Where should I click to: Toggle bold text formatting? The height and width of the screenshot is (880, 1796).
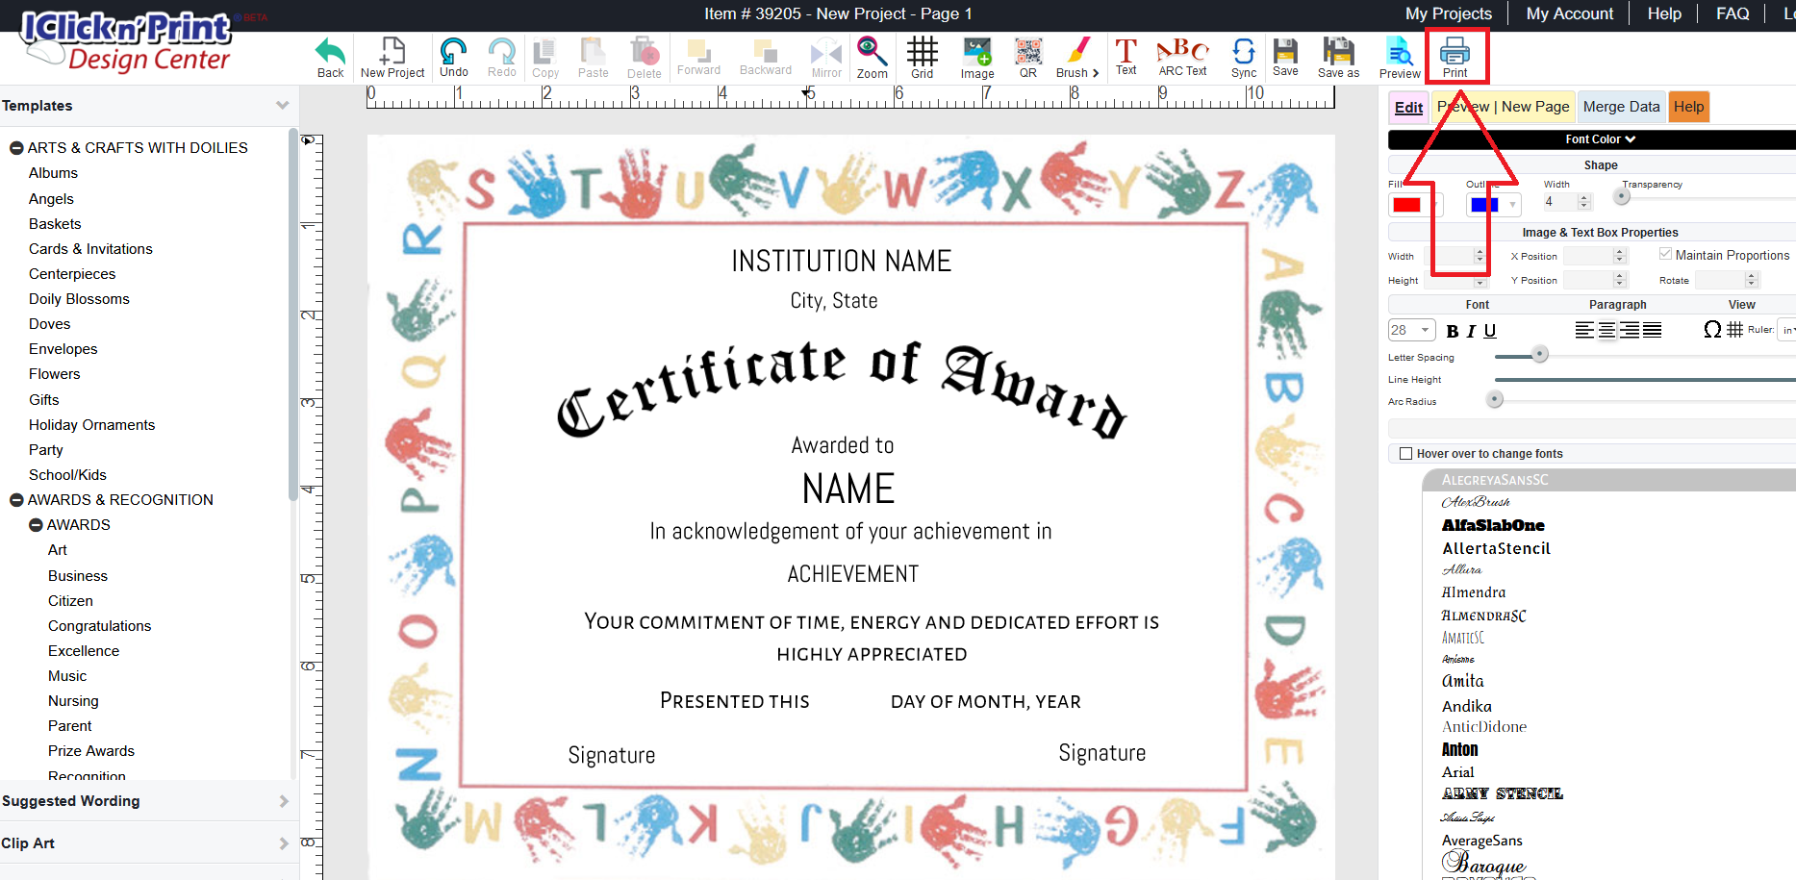tap(1453, 331)
